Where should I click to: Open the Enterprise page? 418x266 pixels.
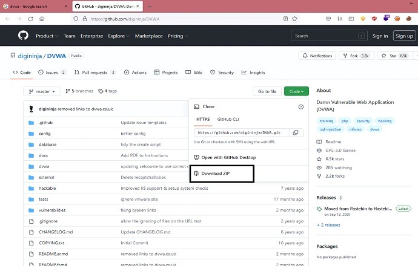91,36
